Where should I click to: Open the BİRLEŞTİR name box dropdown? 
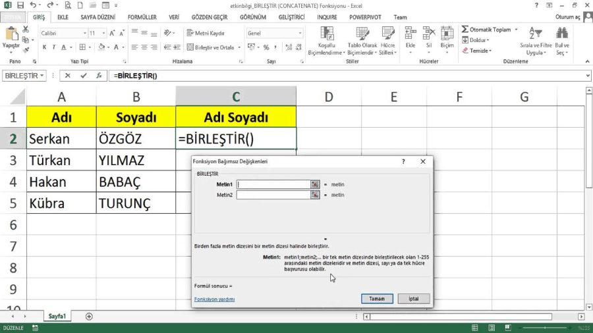tap(43, 76)
